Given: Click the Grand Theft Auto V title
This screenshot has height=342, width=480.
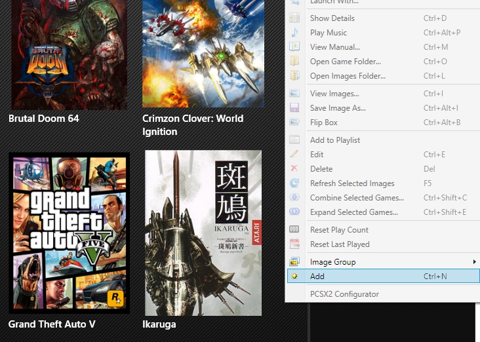Looking at the screenshot, I should (52, 324).
